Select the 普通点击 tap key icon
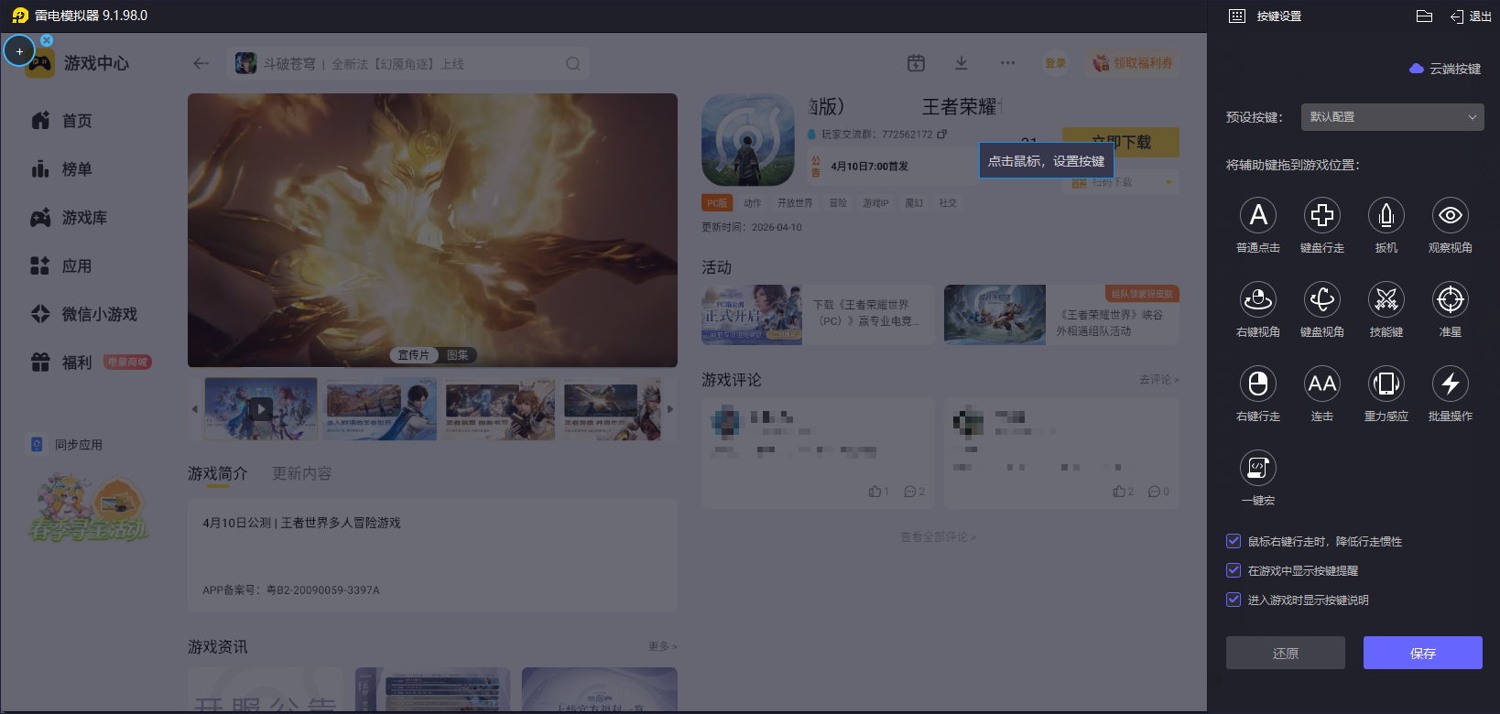 tap(1258, 215)
